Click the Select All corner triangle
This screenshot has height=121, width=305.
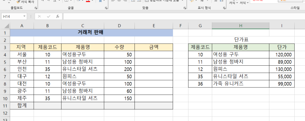(x=6, y=26)
